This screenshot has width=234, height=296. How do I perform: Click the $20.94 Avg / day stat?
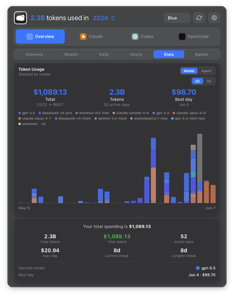click(50, 252)
